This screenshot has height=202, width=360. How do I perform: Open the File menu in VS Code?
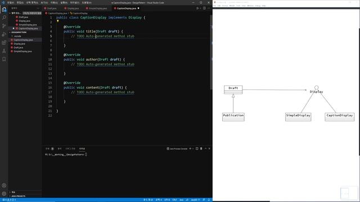[10, 3]
